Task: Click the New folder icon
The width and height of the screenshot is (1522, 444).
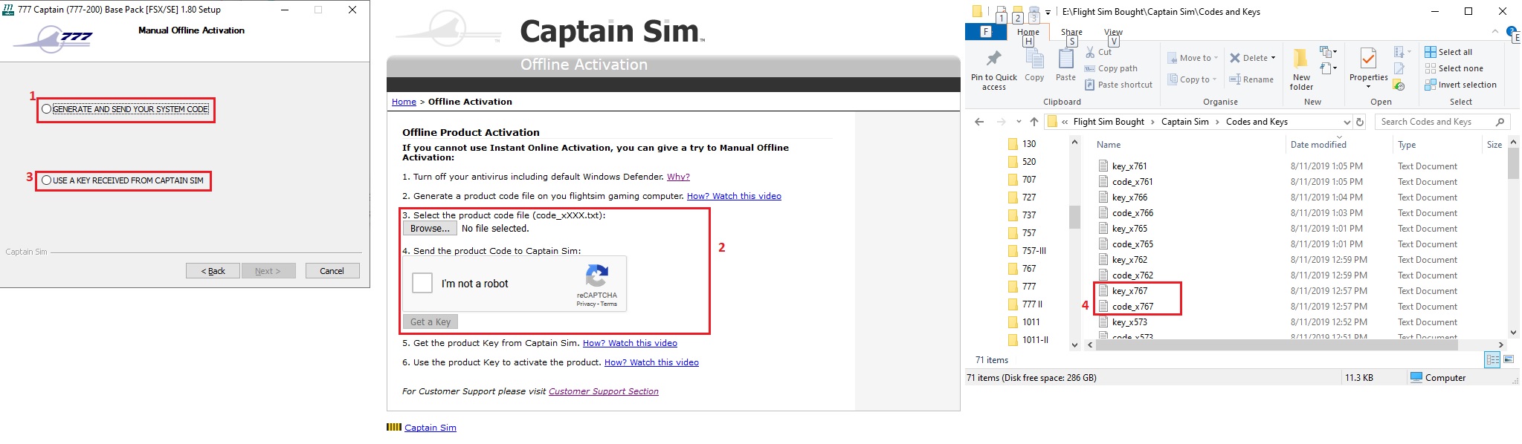Action: tap(1300, 59)
